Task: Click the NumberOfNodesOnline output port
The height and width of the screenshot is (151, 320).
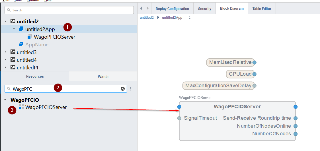Action: 296,126
